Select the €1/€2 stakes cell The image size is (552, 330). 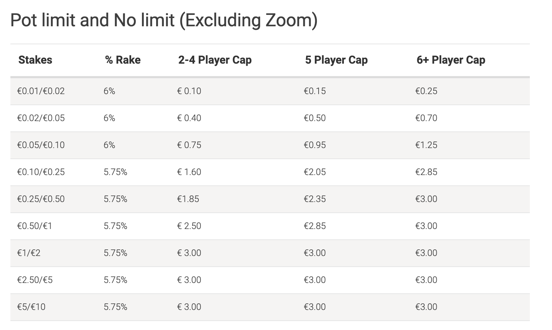[29, 253]
